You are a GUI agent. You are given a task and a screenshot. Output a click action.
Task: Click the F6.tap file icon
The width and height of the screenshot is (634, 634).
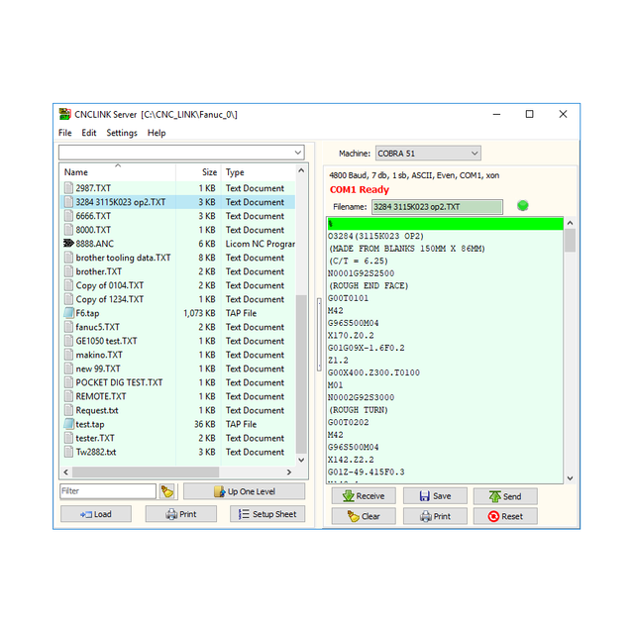coord(68,313)
